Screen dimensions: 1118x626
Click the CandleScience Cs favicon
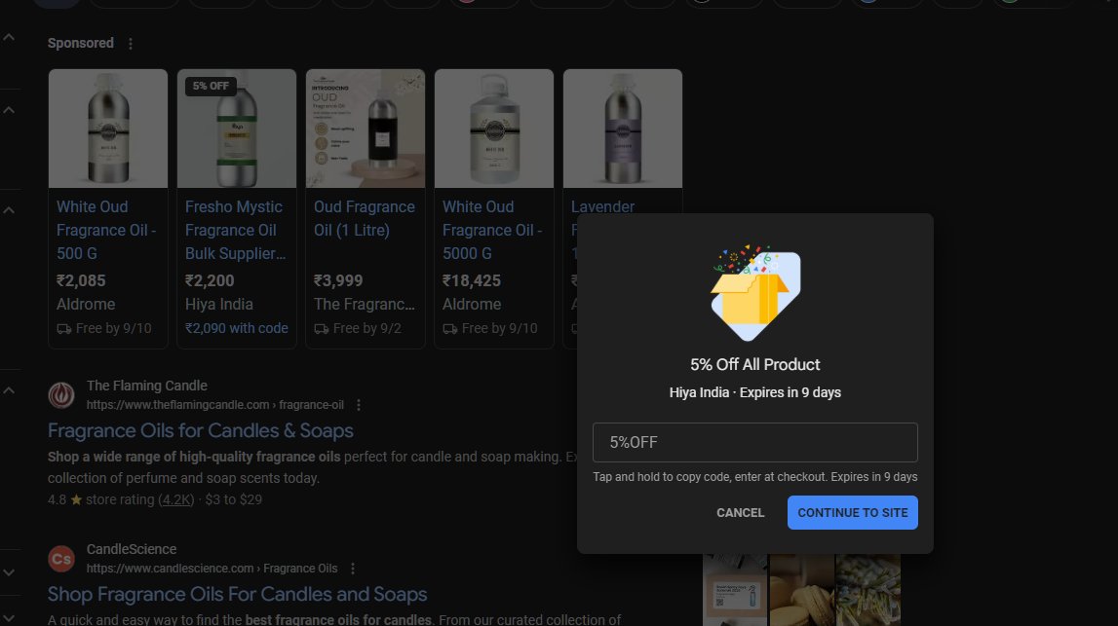click(x=61, y=559)
